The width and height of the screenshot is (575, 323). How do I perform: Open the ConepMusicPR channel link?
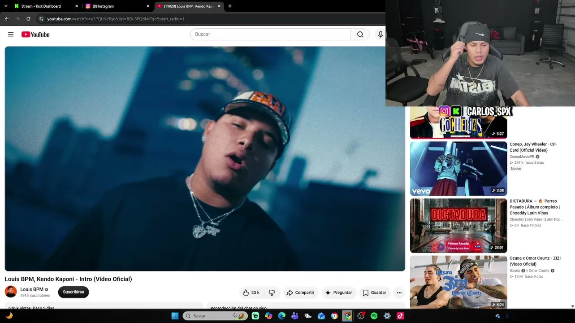522,157
